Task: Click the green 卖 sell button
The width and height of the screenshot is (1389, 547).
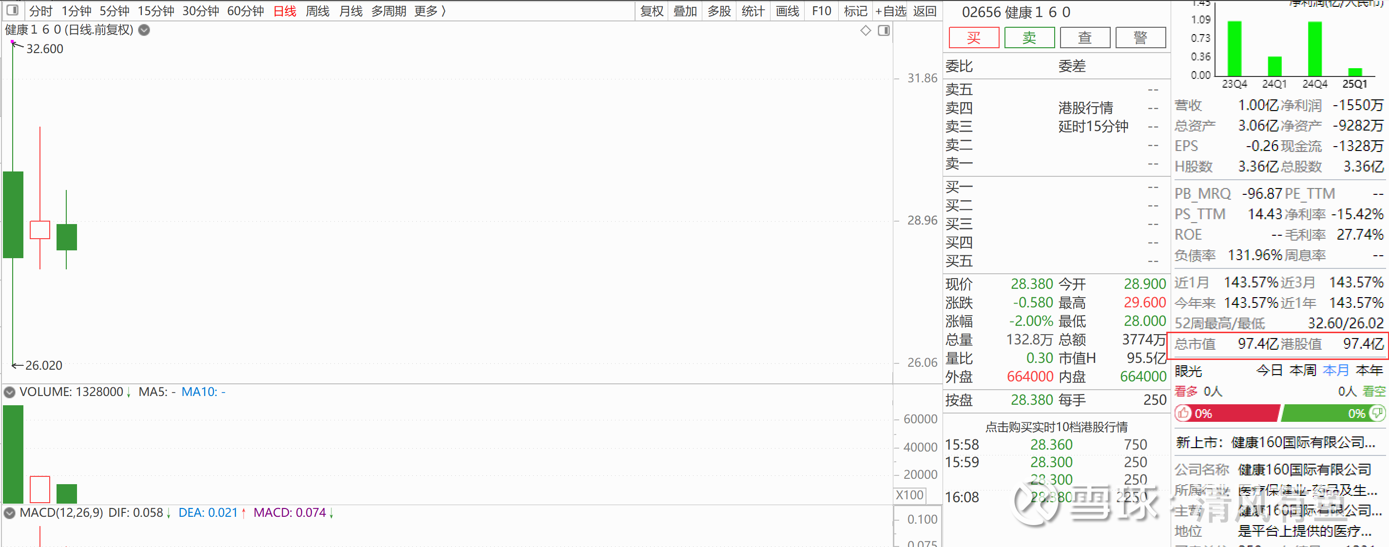Action: (x=1029, y=38)
